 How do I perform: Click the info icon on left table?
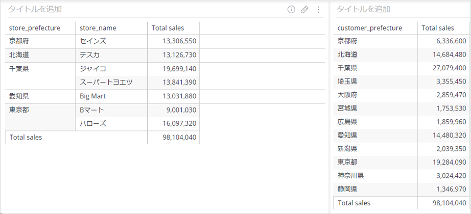click(x=291, y=10)
